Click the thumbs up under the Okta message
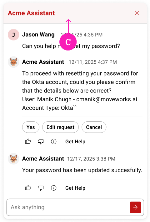The height and width of the screenshot is (222, 150). click(28, 141)
